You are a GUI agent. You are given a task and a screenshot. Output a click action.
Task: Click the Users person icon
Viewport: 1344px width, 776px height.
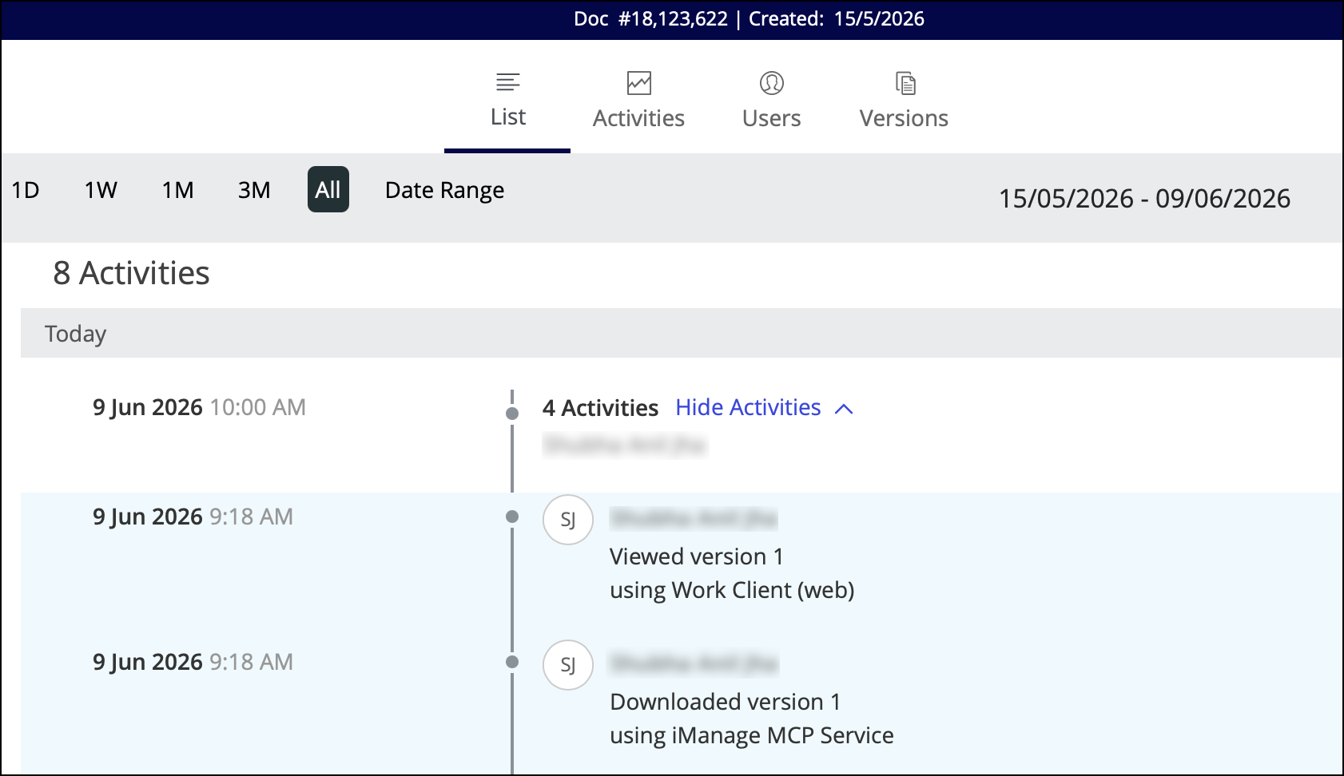(x=771, y=83)
